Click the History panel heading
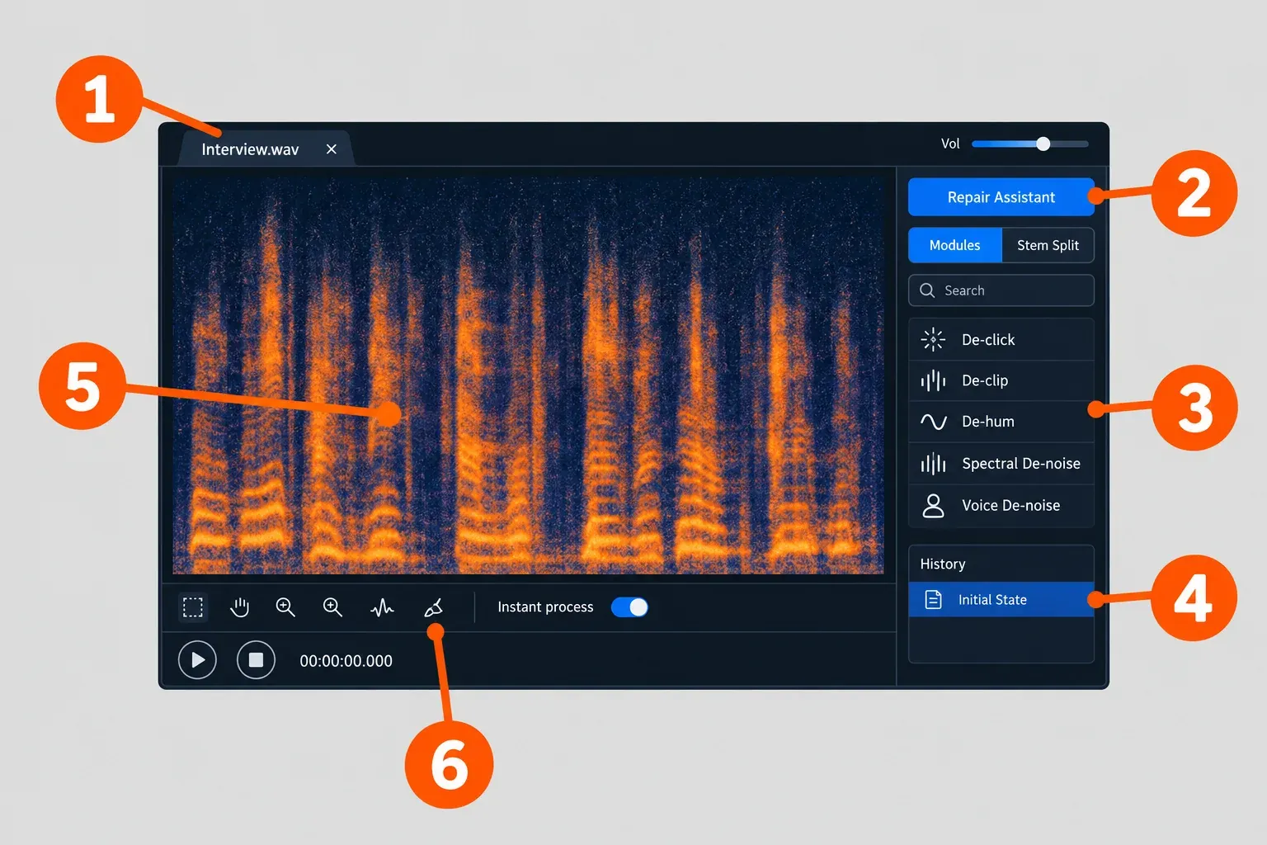Screen dimensions: 1267x845 [943, 564]
